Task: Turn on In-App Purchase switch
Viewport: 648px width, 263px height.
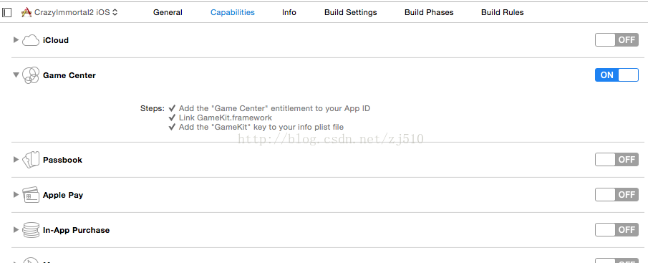Action: click(616, 229)
